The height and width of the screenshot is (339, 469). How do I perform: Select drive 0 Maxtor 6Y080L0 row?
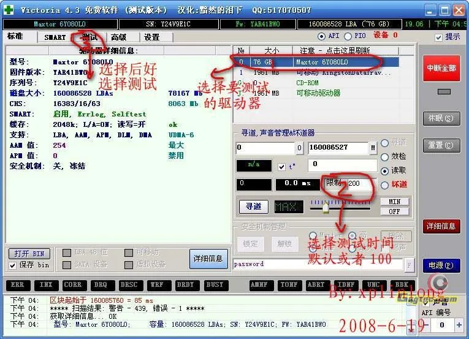pyautogui.click(x=317, y=62)
